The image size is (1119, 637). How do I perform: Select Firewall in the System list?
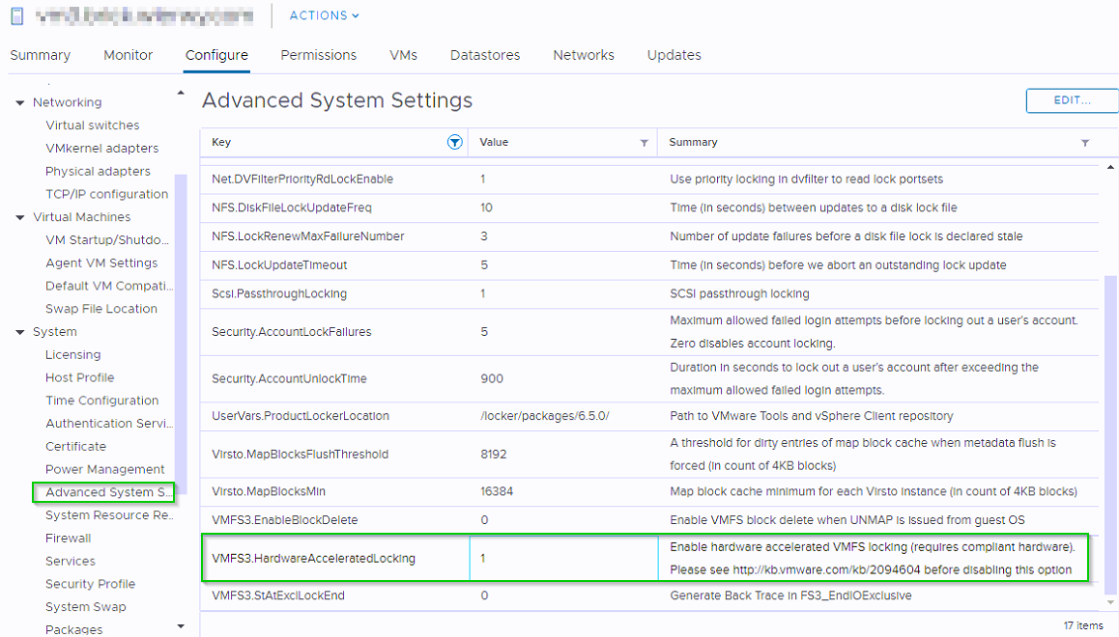point(68,538)
